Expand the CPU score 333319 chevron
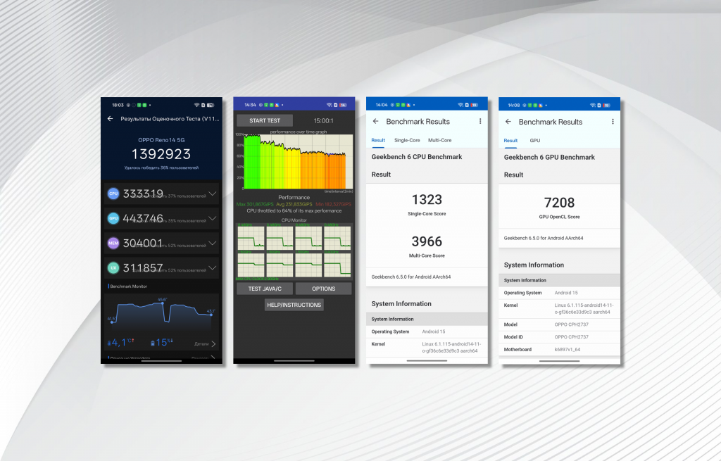This screenshot has width=721, height=461. 212,194
